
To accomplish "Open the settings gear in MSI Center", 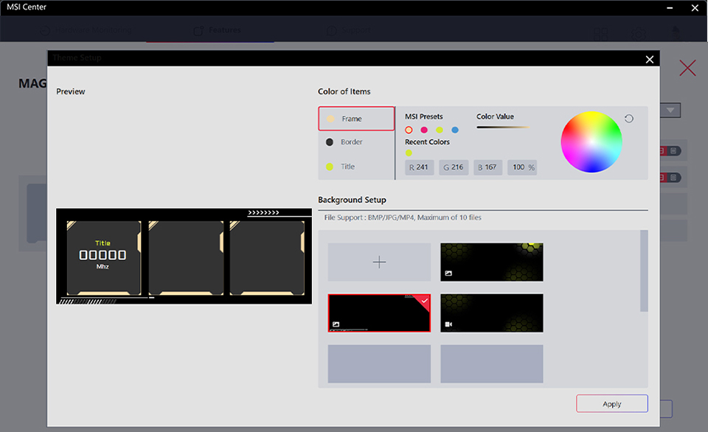I will tap(638, 34).
